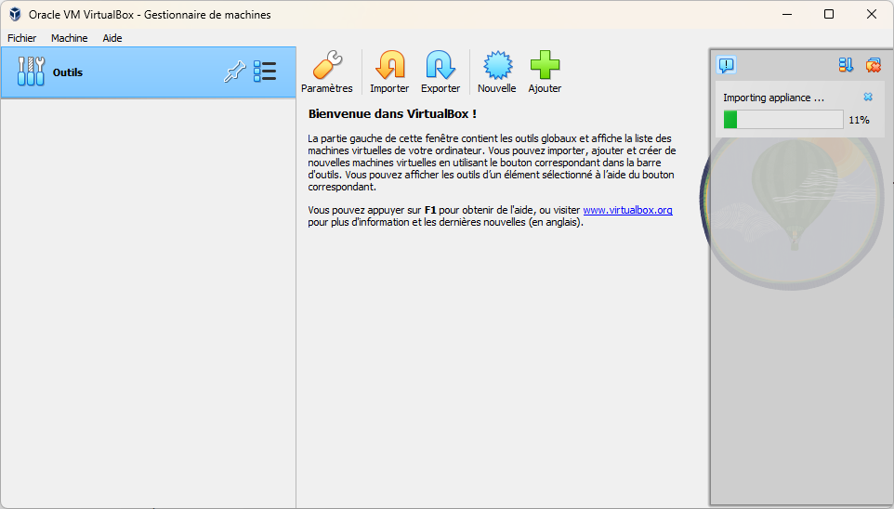The height and width of the screenshot is (509, 894).
Task: Cancel the Importing appliance task
Action: [x=868, y=97]
